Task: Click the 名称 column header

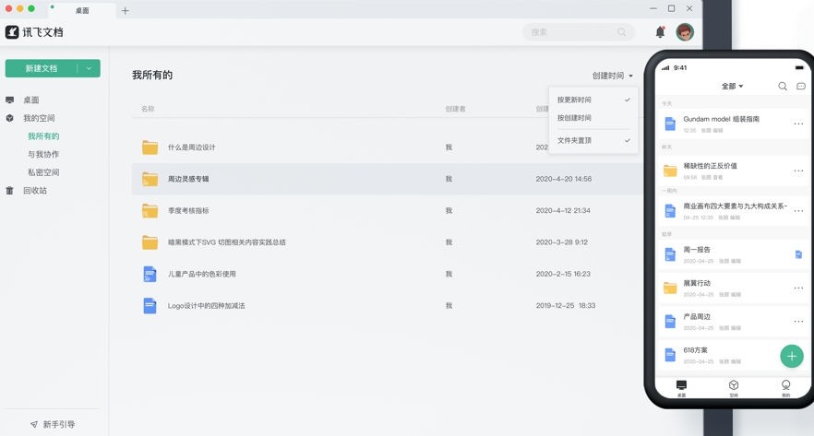Action: (x=148, y=109)
